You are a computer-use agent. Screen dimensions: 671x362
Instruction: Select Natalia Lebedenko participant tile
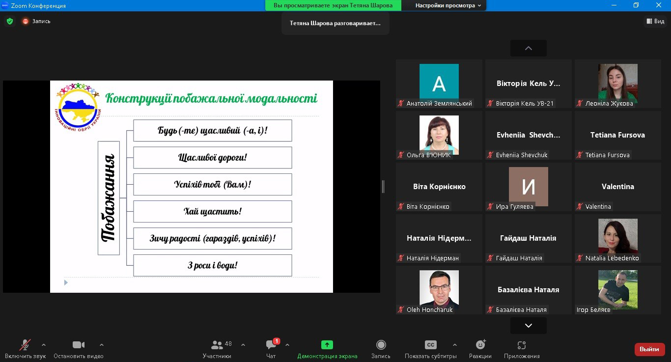618,238
